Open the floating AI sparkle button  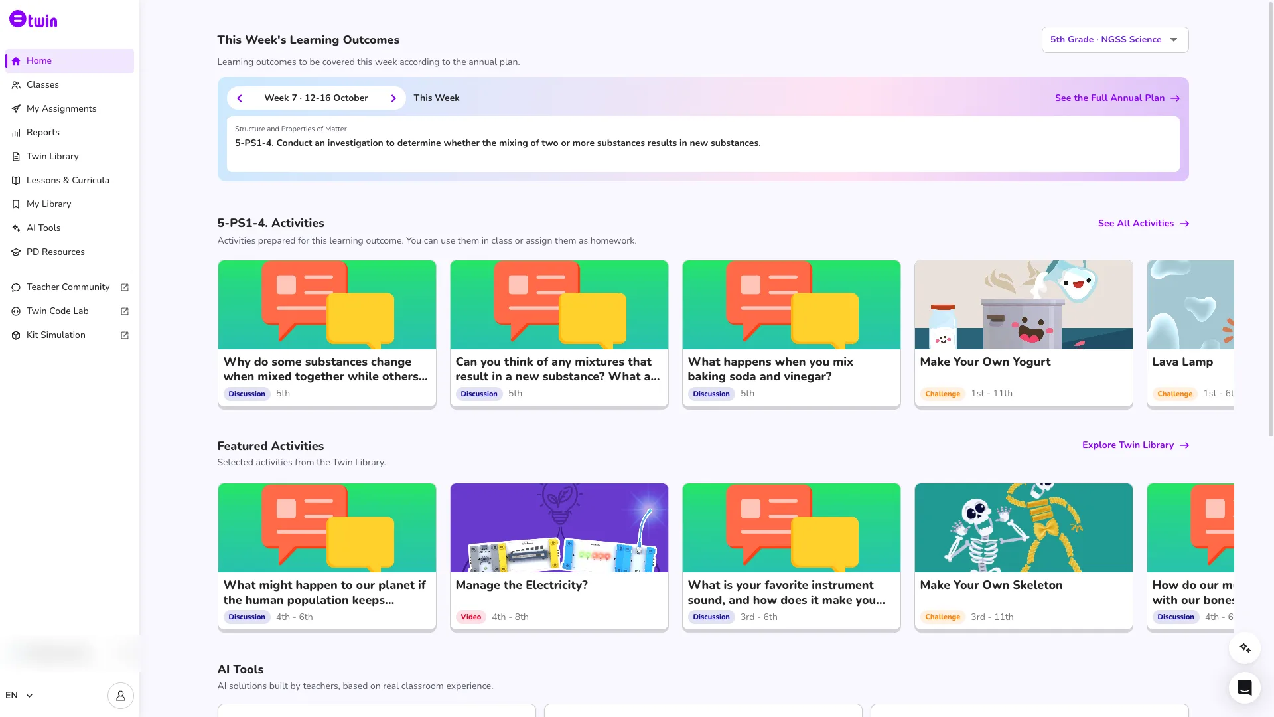click(1245, 648)
